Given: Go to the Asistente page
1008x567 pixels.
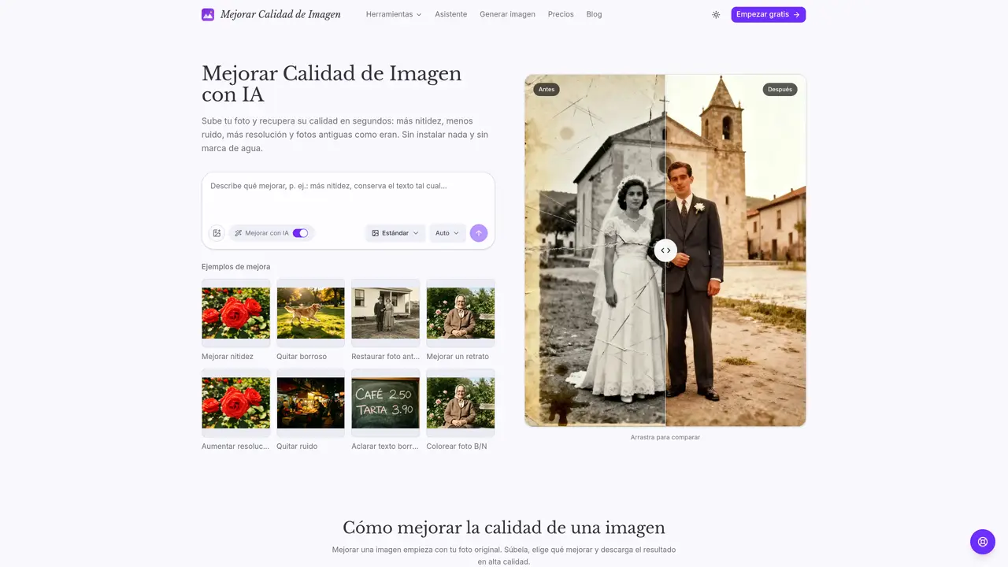Looking at the screenshot, I should [451, 14].
